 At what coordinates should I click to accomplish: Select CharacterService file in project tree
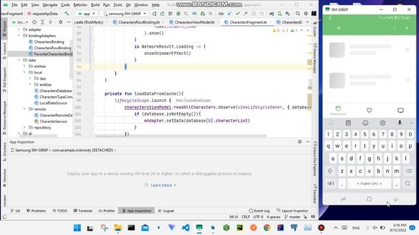coord(53,121)
